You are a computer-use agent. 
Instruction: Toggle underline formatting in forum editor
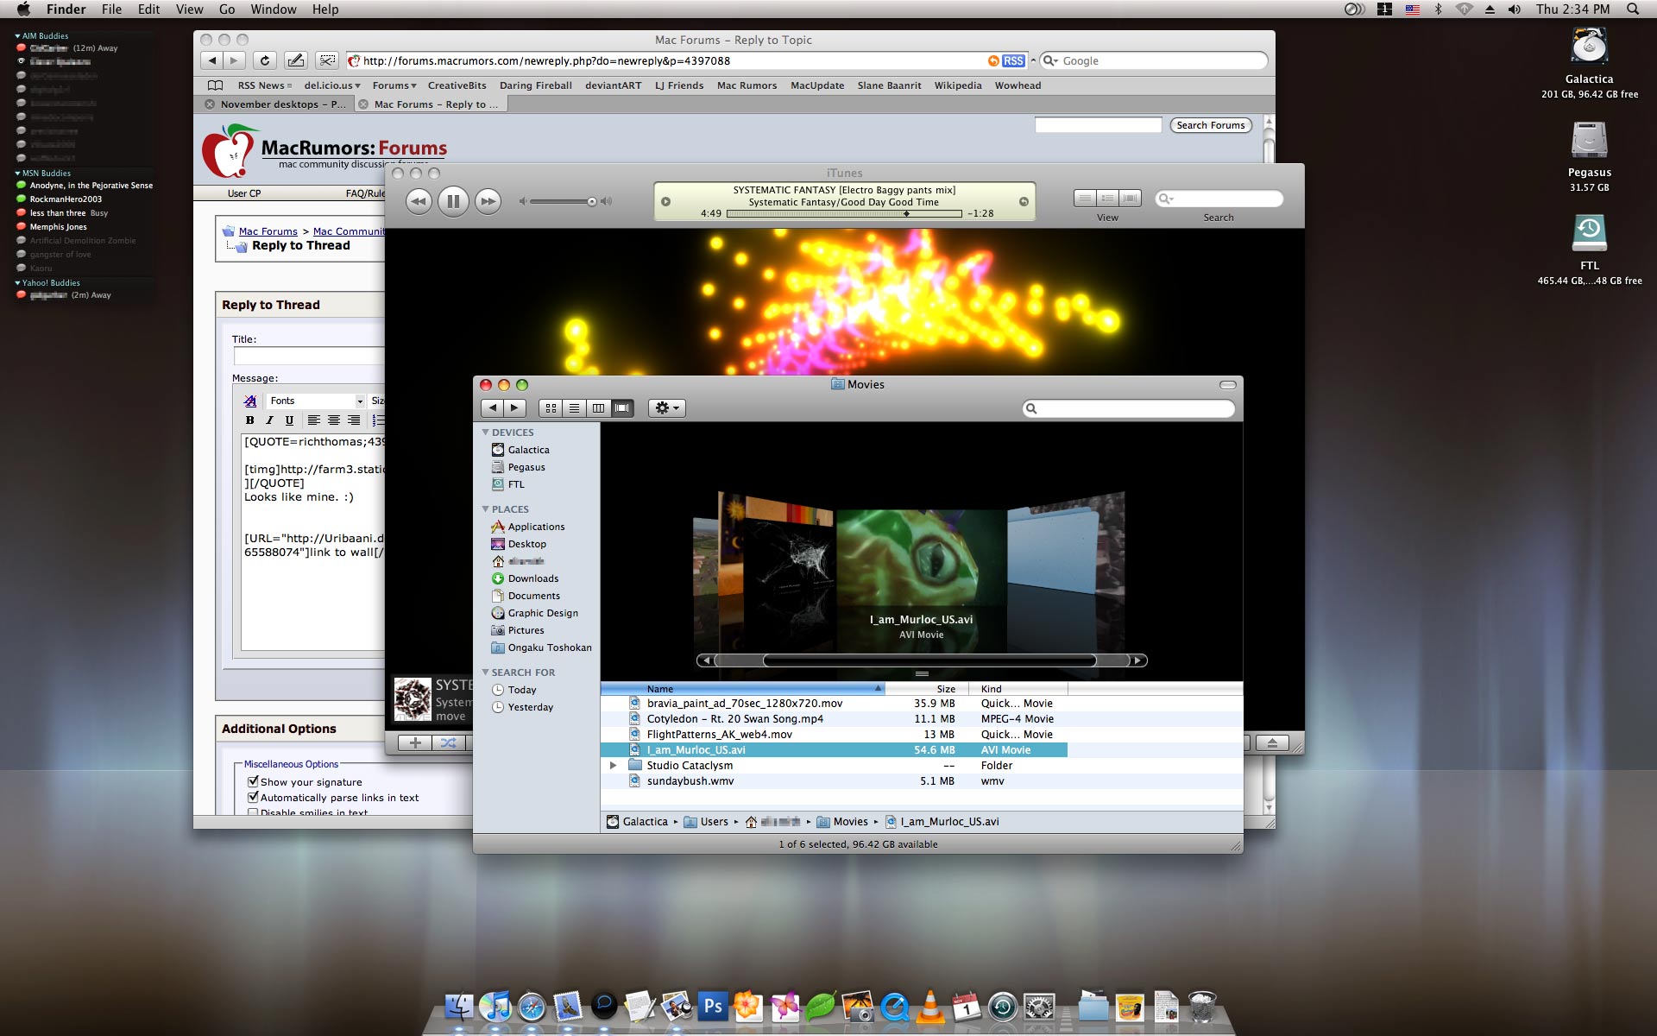click(x=289, y=420)
